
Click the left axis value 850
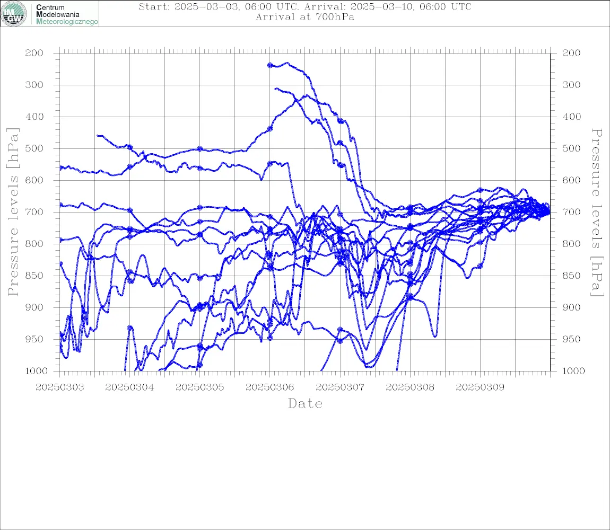(34, 276)
